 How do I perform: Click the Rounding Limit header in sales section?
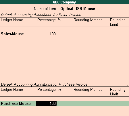pyautogui.click(x=118, y=22)
